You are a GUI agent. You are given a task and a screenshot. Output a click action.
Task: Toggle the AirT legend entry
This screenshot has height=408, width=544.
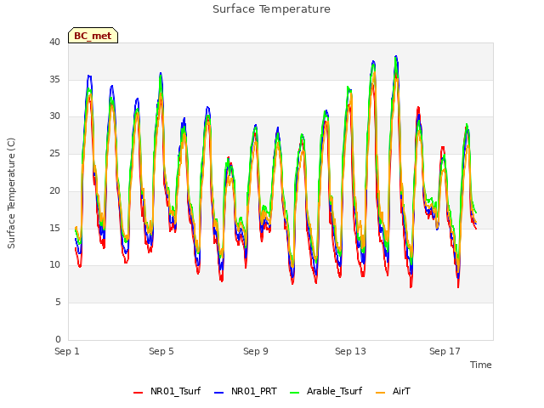(x=393, y=391)
